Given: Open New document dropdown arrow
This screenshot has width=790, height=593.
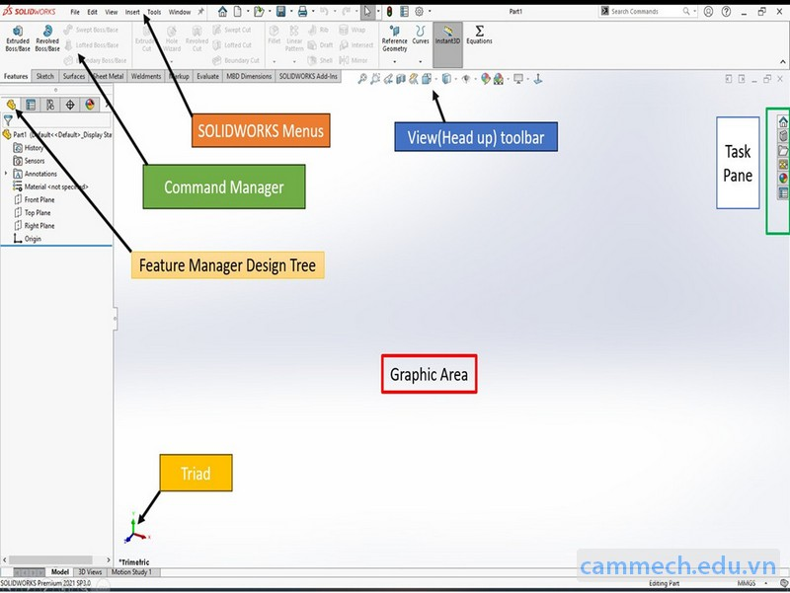Looking at the screenshot, I should coord(248,11).
